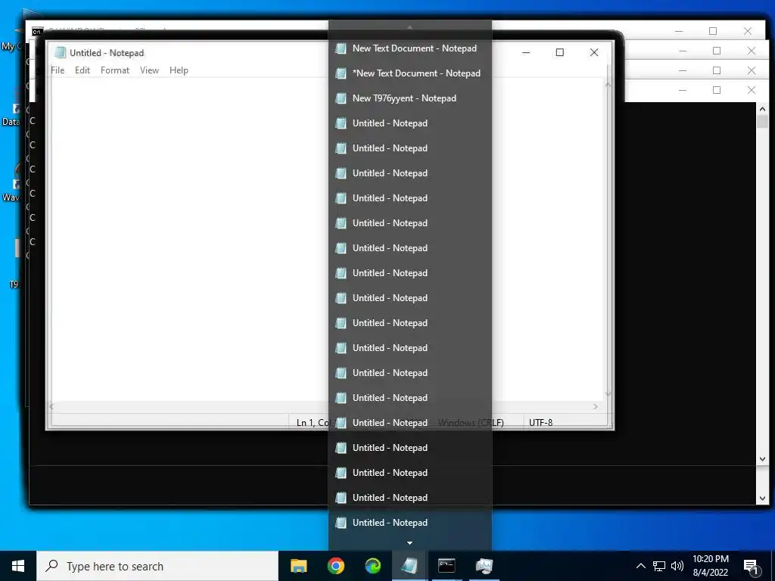Click Notepad vertical scrollbar down arrow
Screen dimensions: 775x581
click(x=608, y=393)
